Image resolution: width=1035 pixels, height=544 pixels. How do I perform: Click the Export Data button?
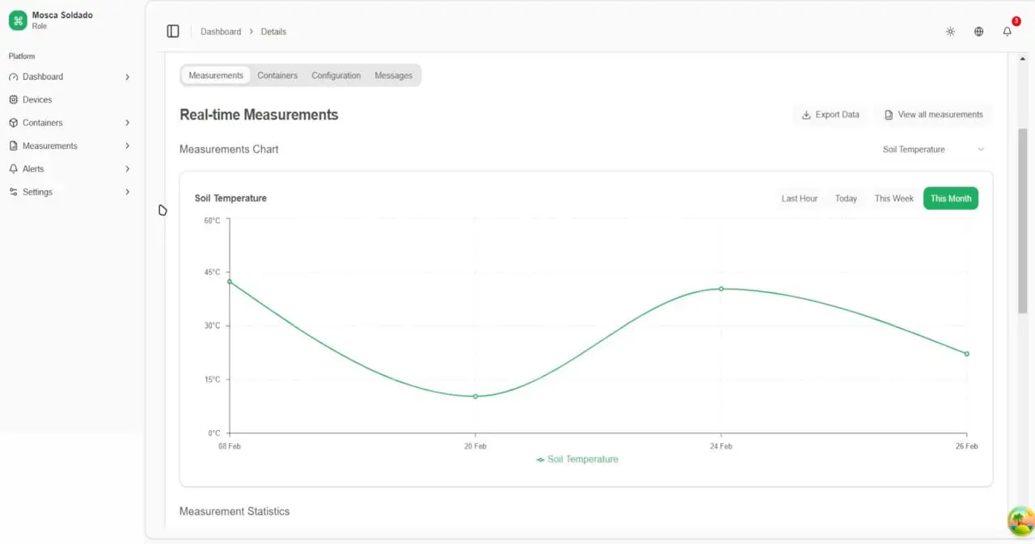point(830,115)
